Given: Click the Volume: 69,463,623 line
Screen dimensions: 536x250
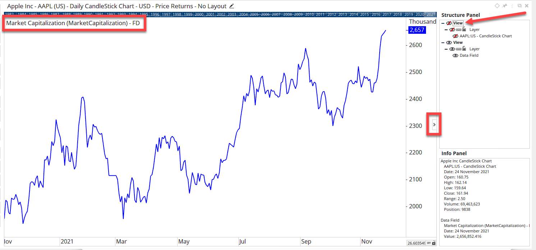Looking at the screenshot, I should 462,204.
